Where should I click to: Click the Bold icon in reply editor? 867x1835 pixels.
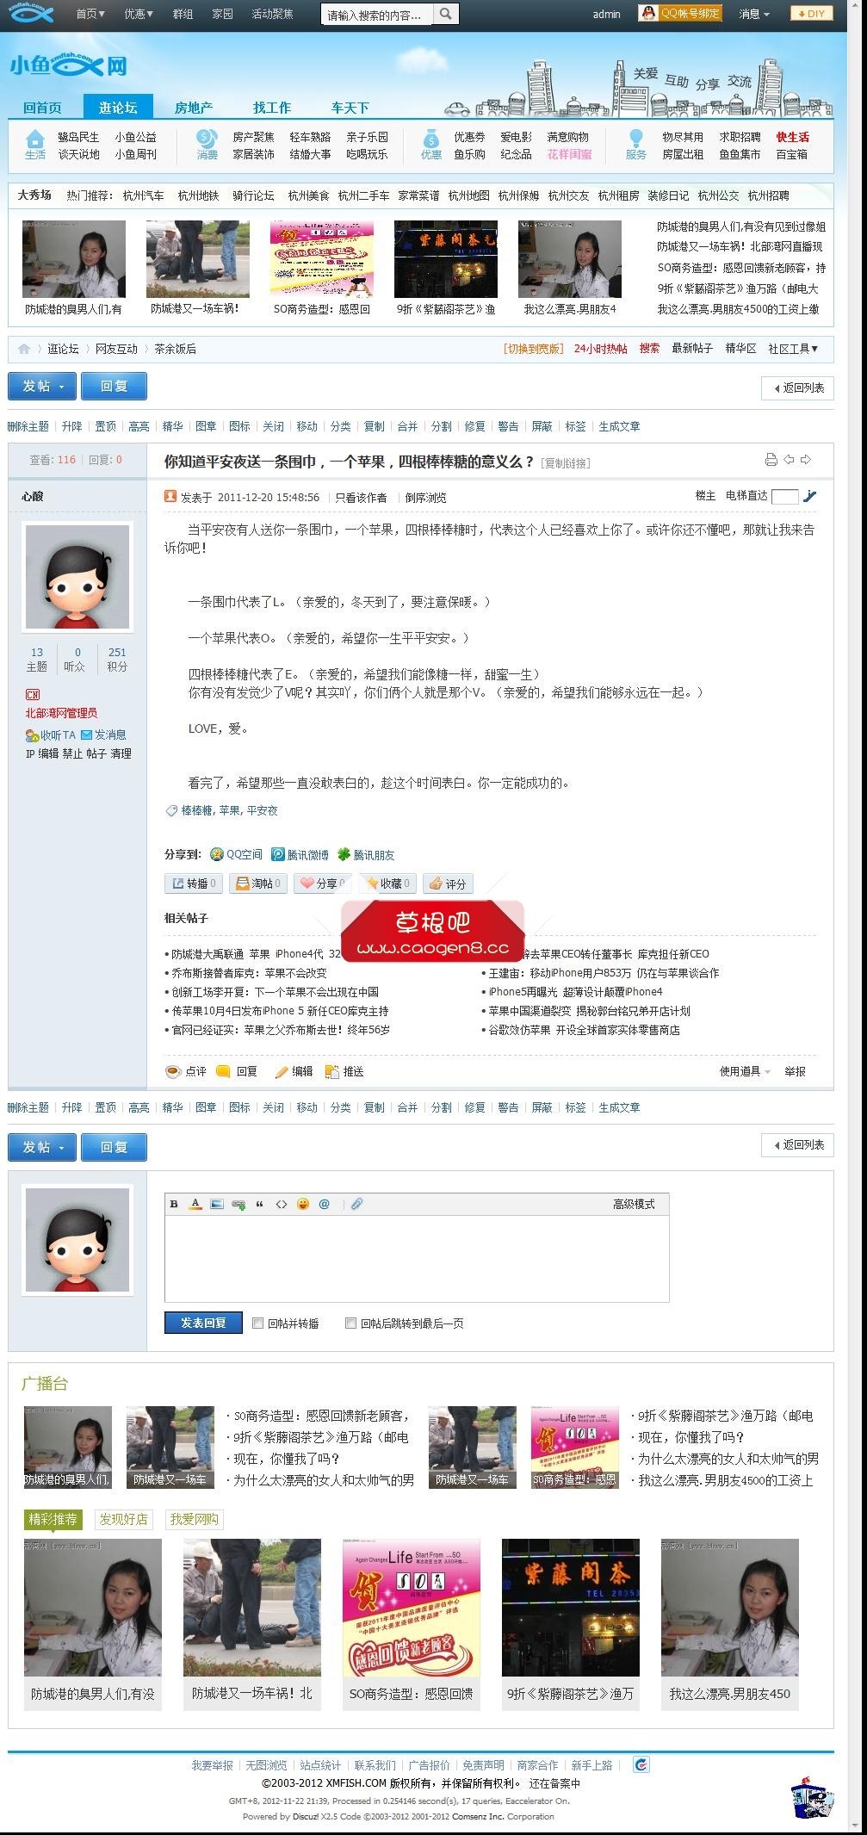click(x=174, y=1204)
